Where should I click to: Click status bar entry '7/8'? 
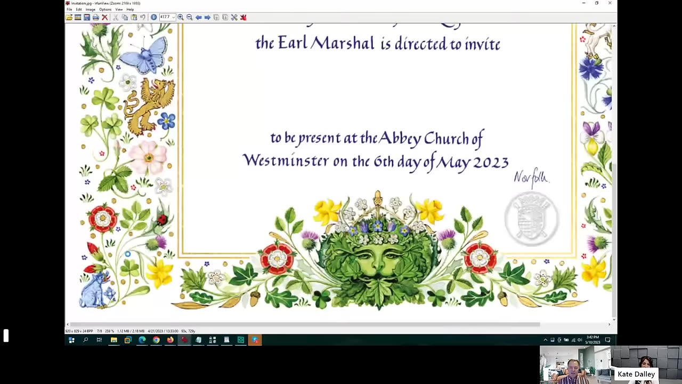coord(99,331)
